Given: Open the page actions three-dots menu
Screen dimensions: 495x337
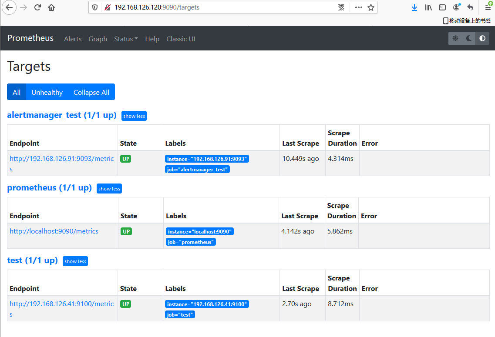Looking at the screenshot, I should pos(359,7).
